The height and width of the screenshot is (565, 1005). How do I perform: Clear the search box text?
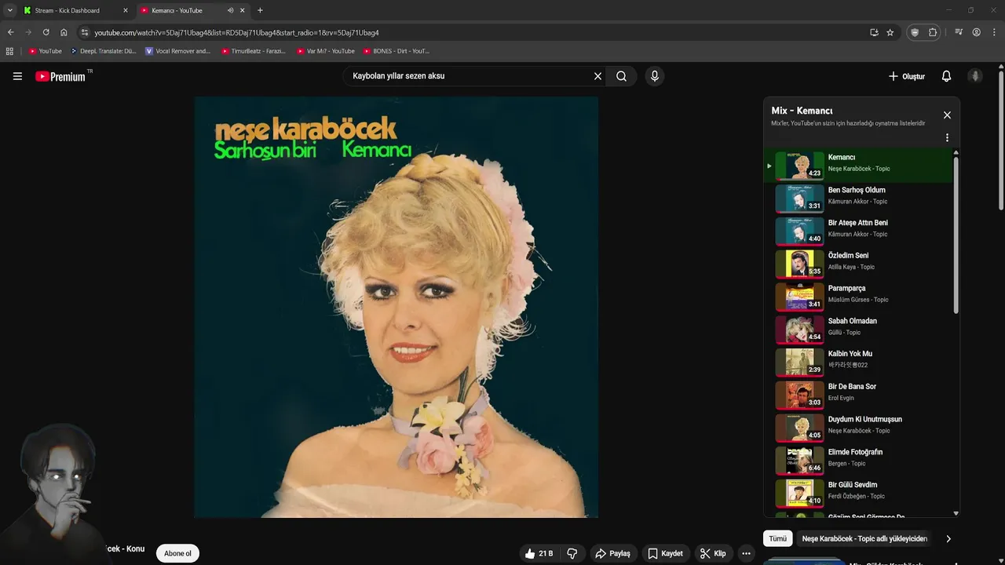598,76
